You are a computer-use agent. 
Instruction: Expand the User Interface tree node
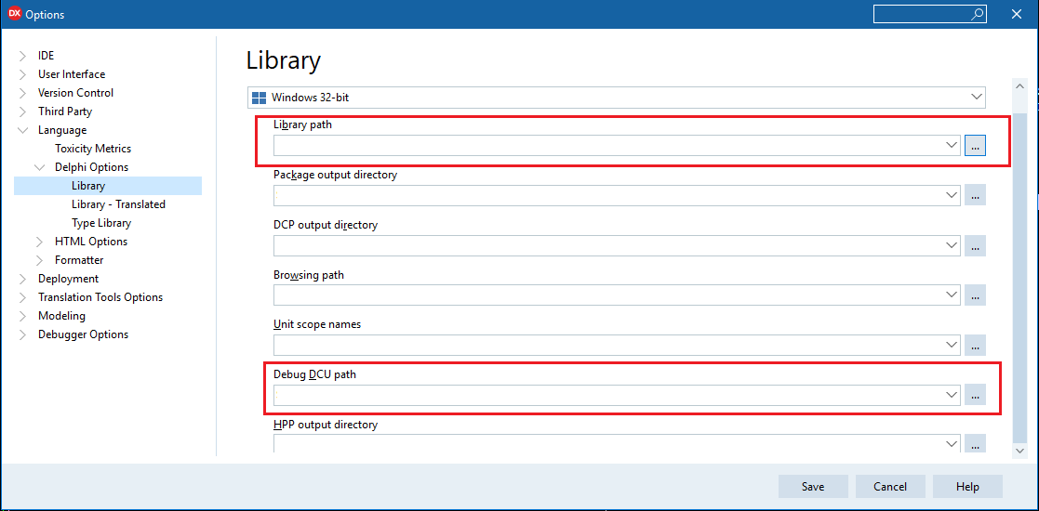coord(23,74)
